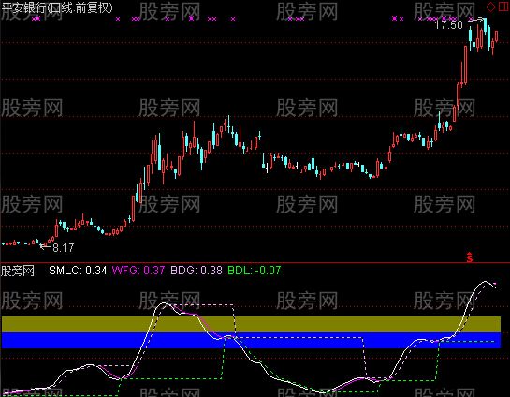The width and height of the screenshot is (510, 397).
Task: Click the red S signal marker
Action: tap(470, 257)
